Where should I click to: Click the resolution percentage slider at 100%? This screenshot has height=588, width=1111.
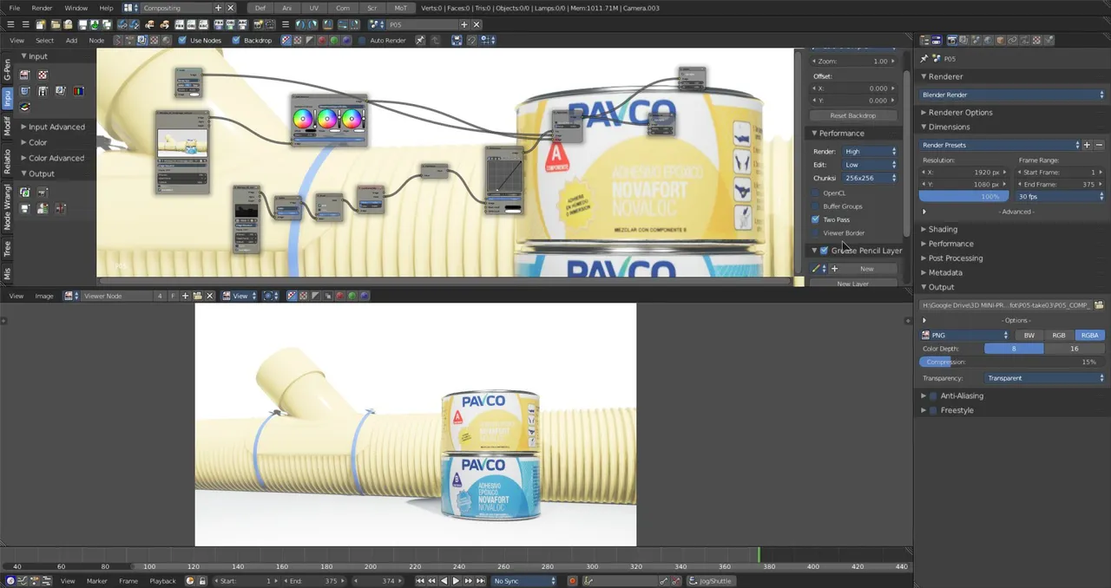tap(964, 197)
